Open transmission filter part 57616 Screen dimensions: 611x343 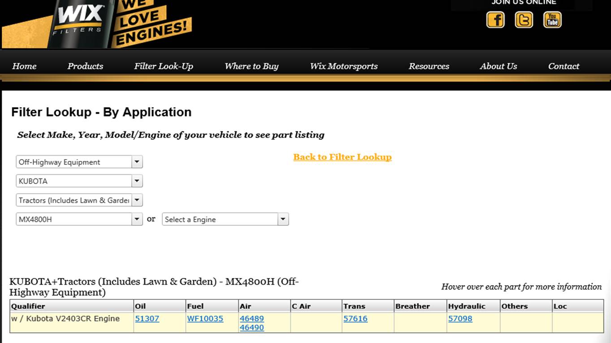(x=355, y=318)
